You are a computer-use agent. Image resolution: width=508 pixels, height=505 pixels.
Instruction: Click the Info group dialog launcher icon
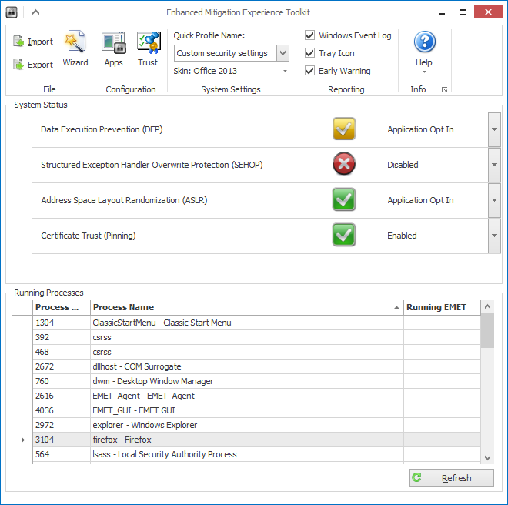(445, 90)
